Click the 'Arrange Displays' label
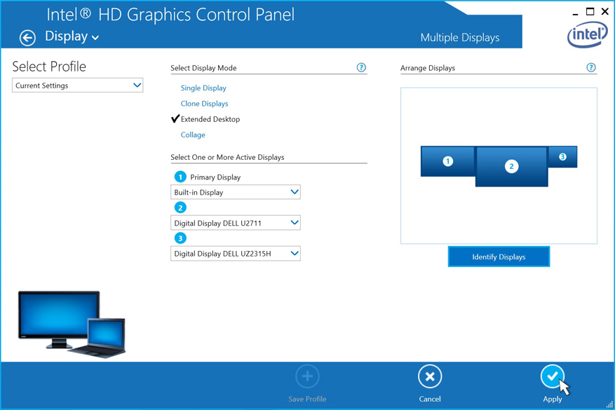Screen dimensions: 615x410 point(428,68)
